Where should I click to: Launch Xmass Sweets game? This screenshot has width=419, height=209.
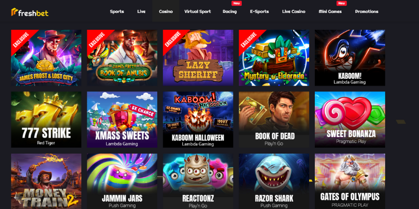122,120
